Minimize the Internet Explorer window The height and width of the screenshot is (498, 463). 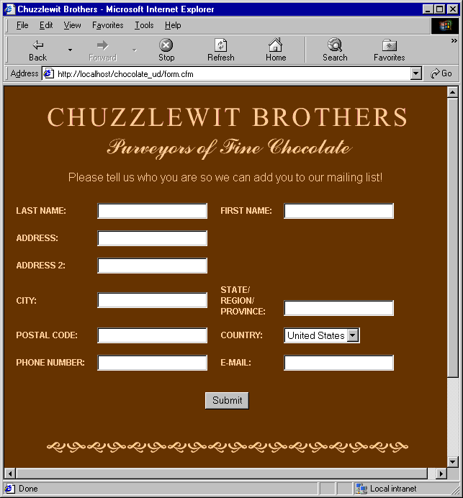[x=428, y=9]
